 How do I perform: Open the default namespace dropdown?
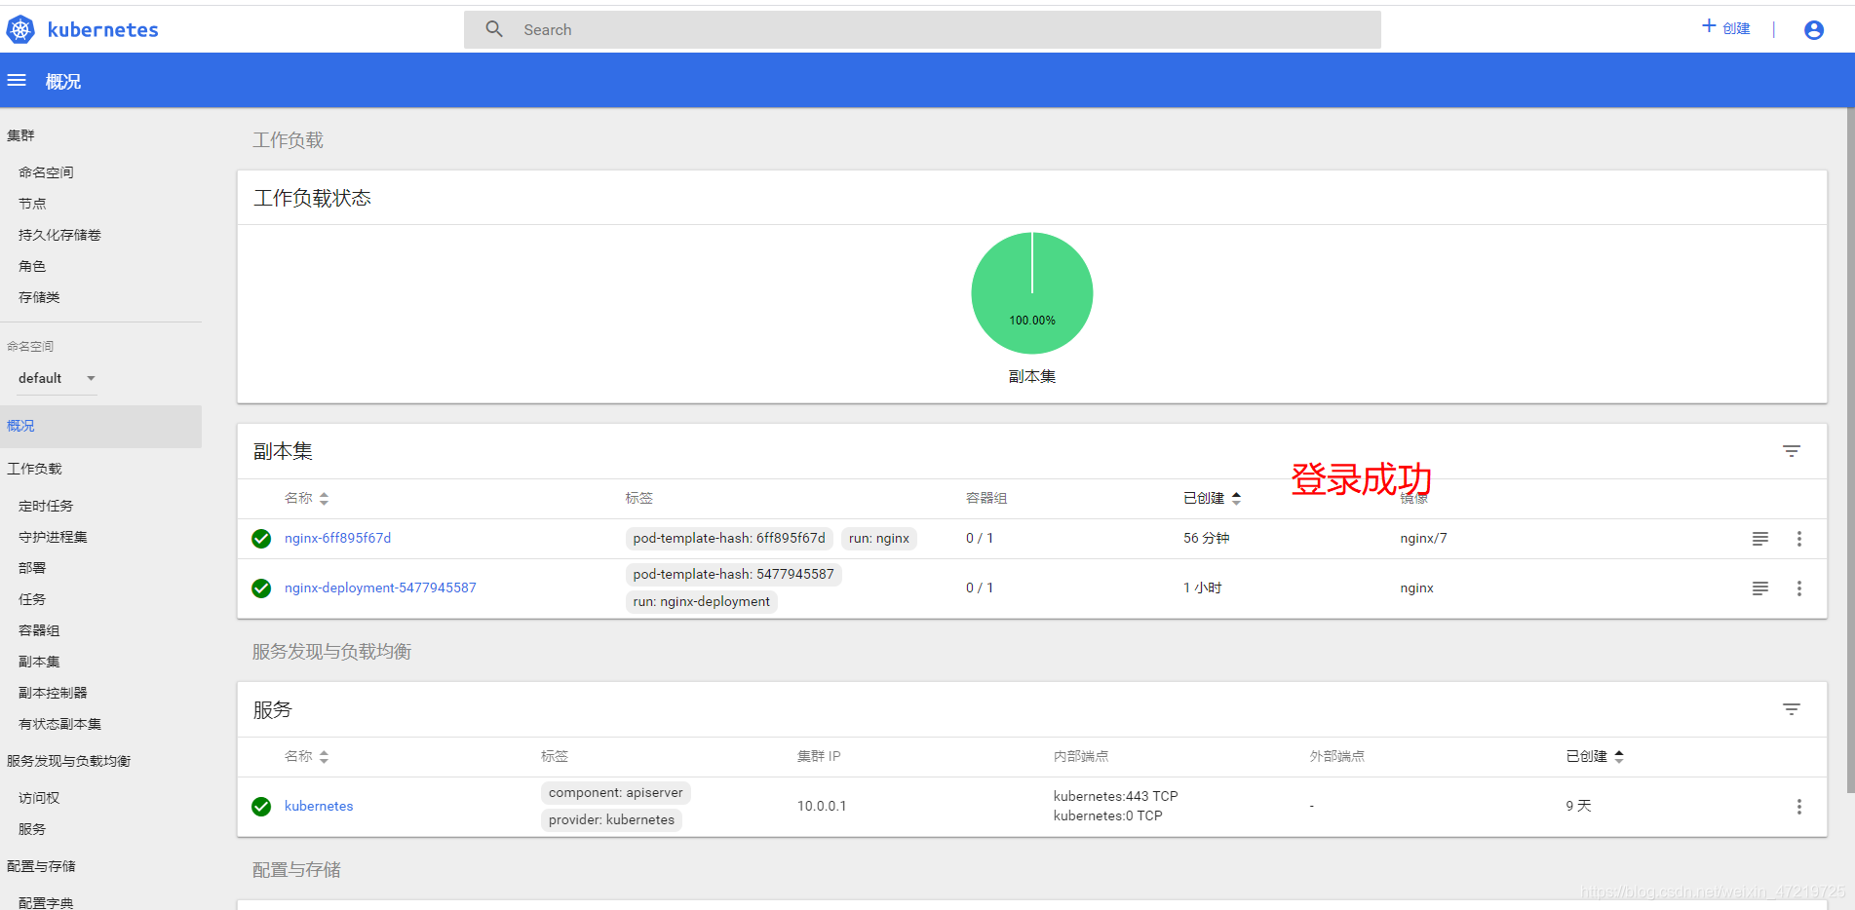(x=58, y=378)
